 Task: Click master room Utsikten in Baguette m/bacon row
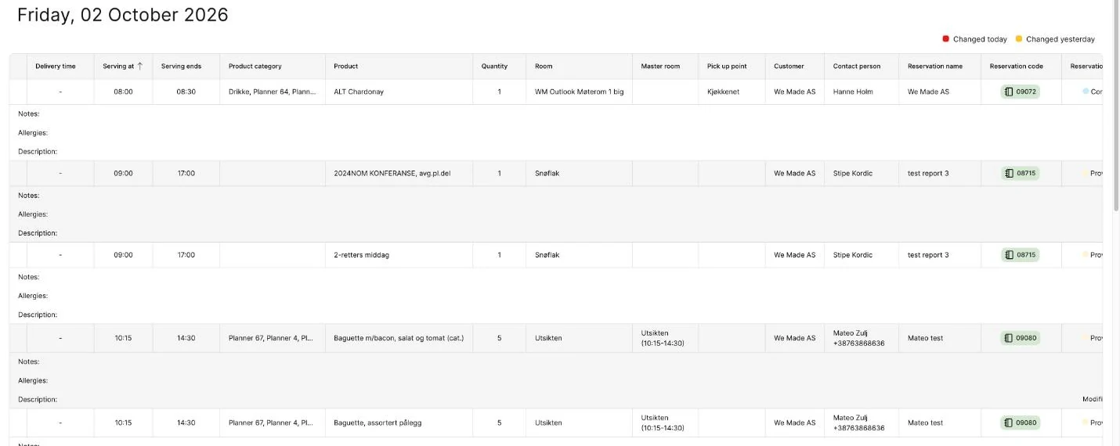663,338
